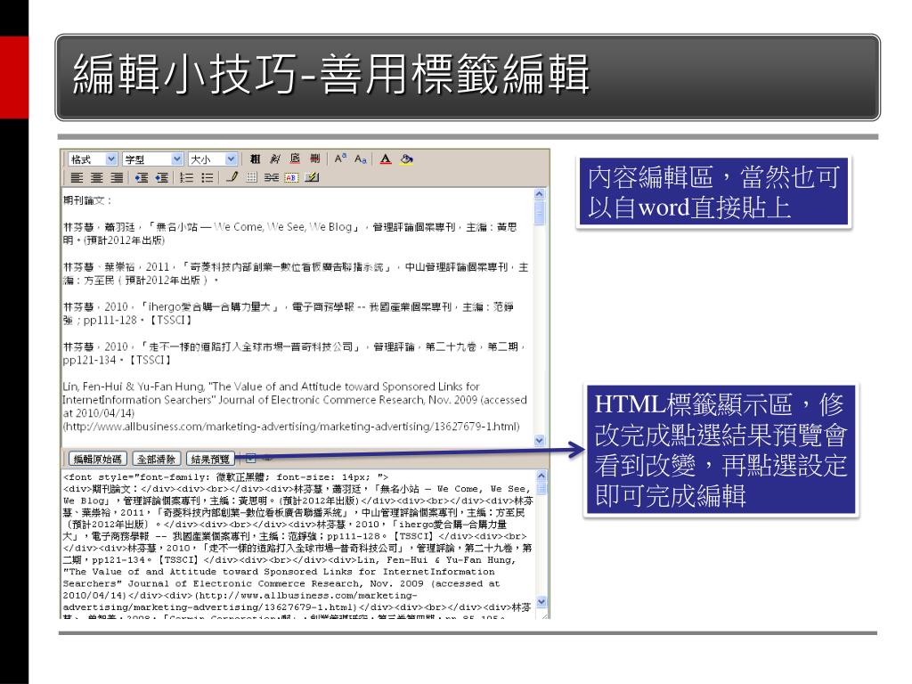Click the AB text box icon
Screen dimensions: 912x684
291,177
